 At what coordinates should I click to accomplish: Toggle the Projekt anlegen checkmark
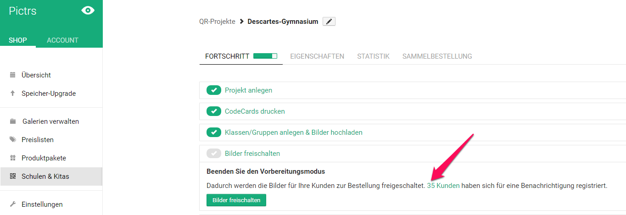pos(214,90)
